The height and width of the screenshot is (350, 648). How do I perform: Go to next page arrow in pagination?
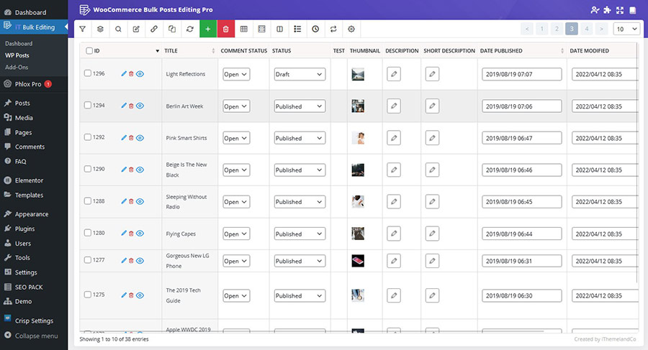[601, 29]
